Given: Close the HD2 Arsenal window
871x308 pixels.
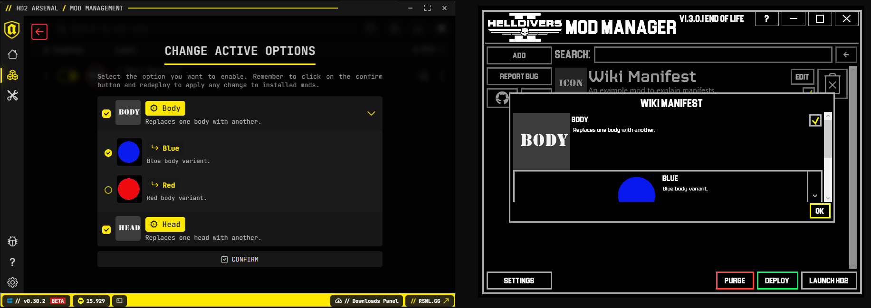Looking at the screenshot, I should point(444,8).
